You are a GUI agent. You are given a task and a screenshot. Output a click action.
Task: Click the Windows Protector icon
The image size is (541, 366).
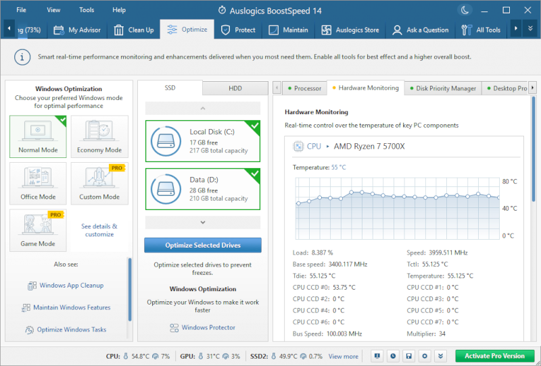[x=174, y=328]
